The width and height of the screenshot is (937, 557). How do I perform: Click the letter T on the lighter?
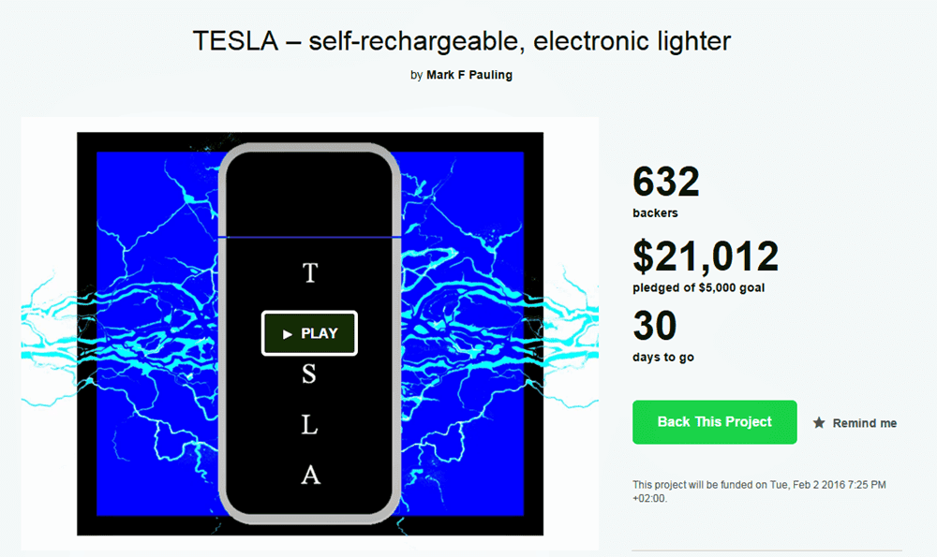[310, 273]
